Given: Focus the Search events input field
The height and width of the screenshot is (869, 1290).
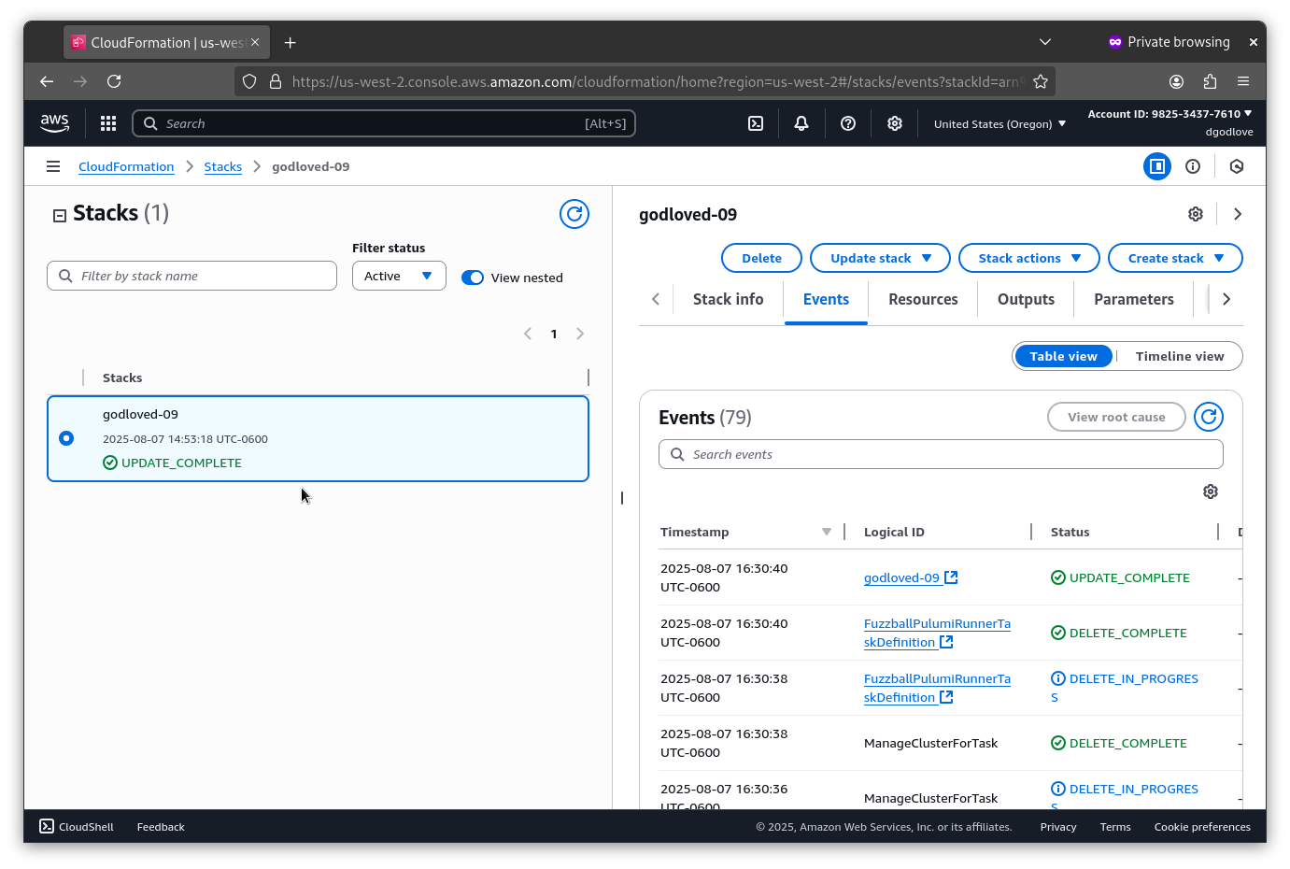Looking at the screenshot, I should 941,454.
